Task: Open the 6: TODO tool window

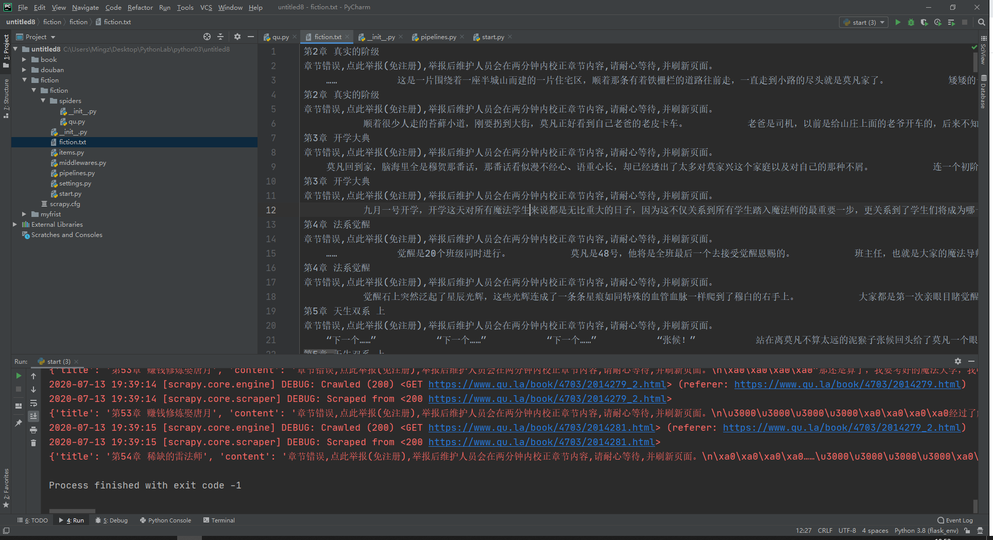Action: [x=32, y=520]
